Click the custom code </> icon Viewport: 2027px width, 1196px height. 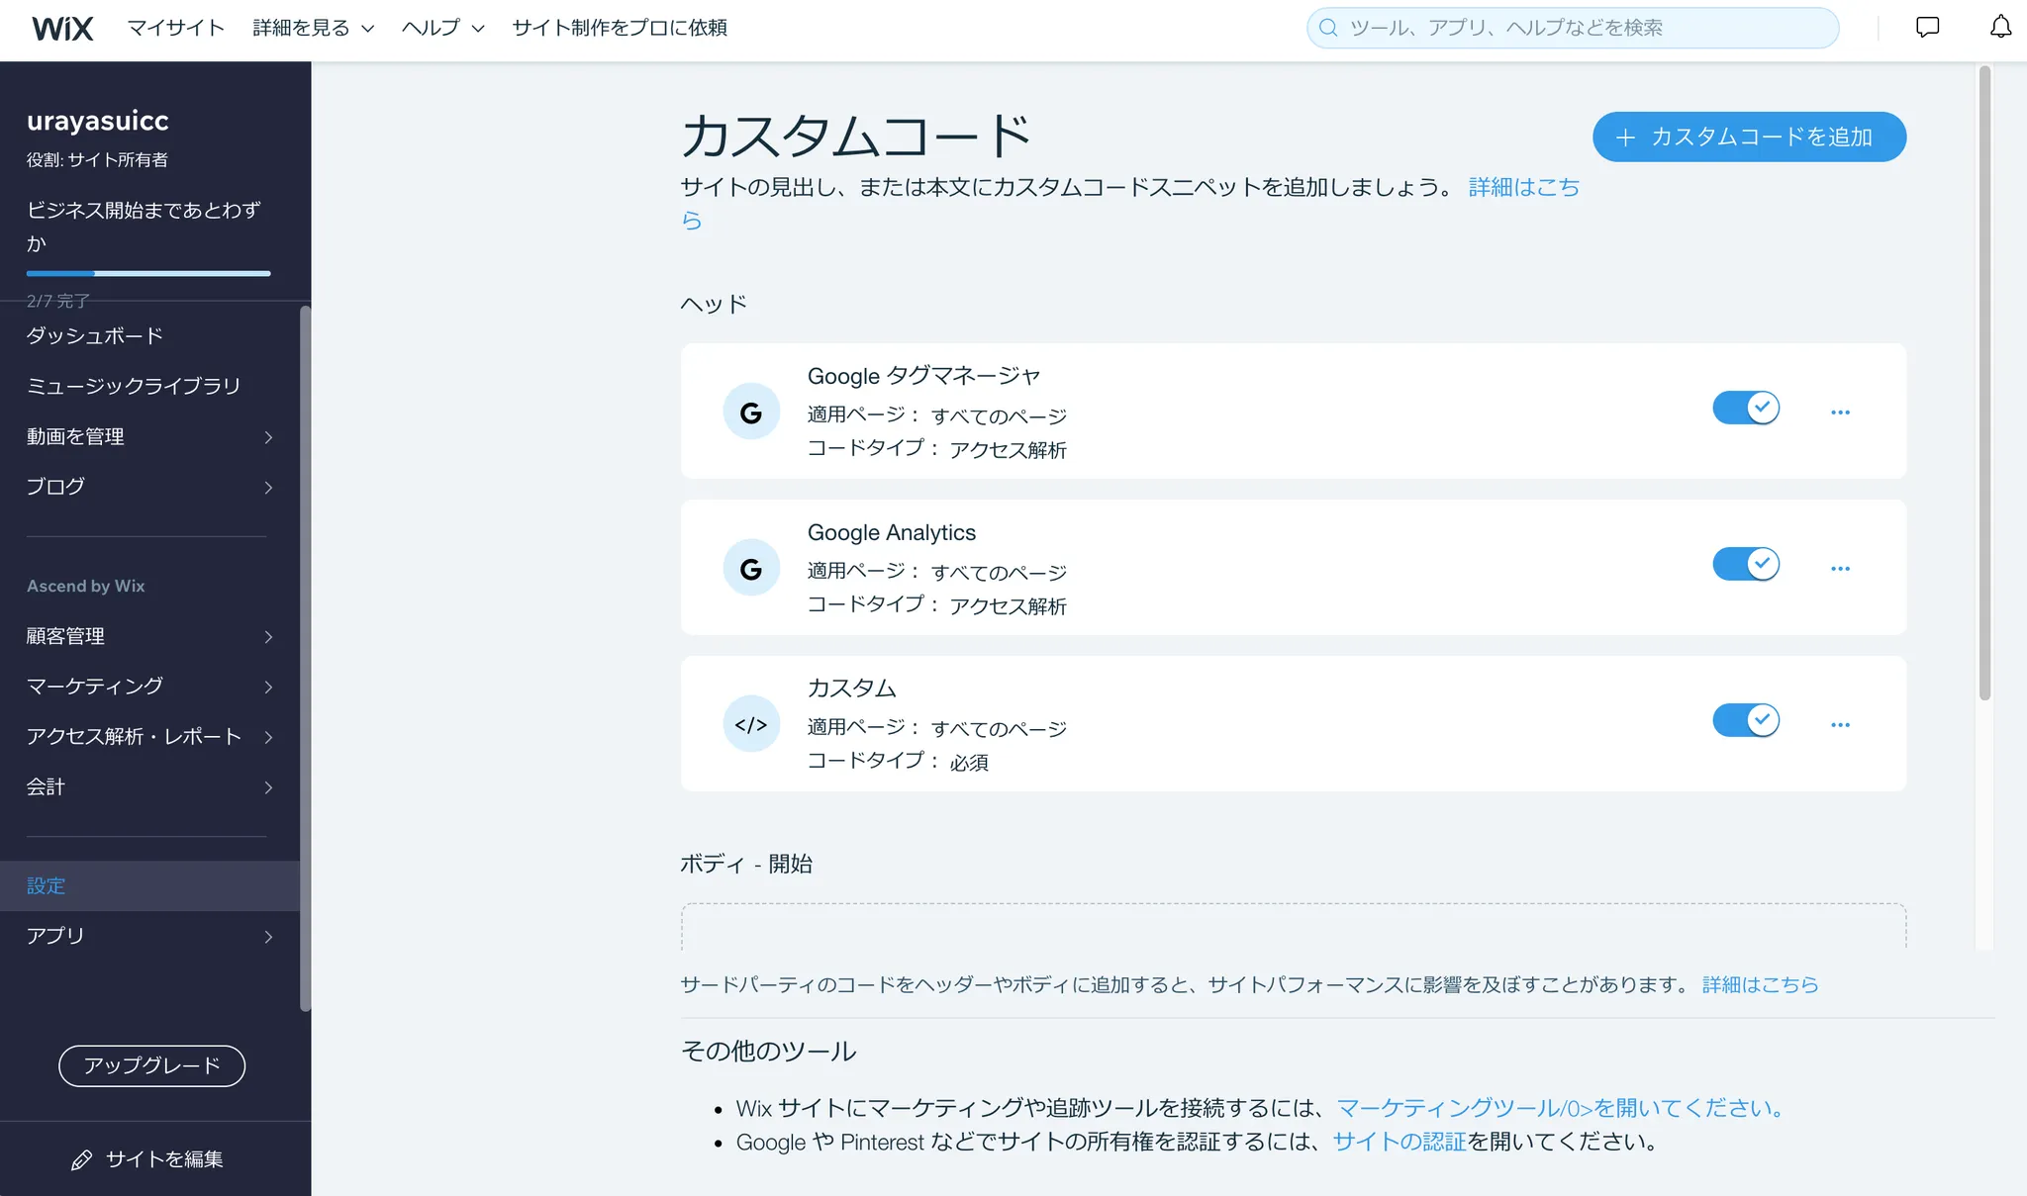click(x=751, y=724)
